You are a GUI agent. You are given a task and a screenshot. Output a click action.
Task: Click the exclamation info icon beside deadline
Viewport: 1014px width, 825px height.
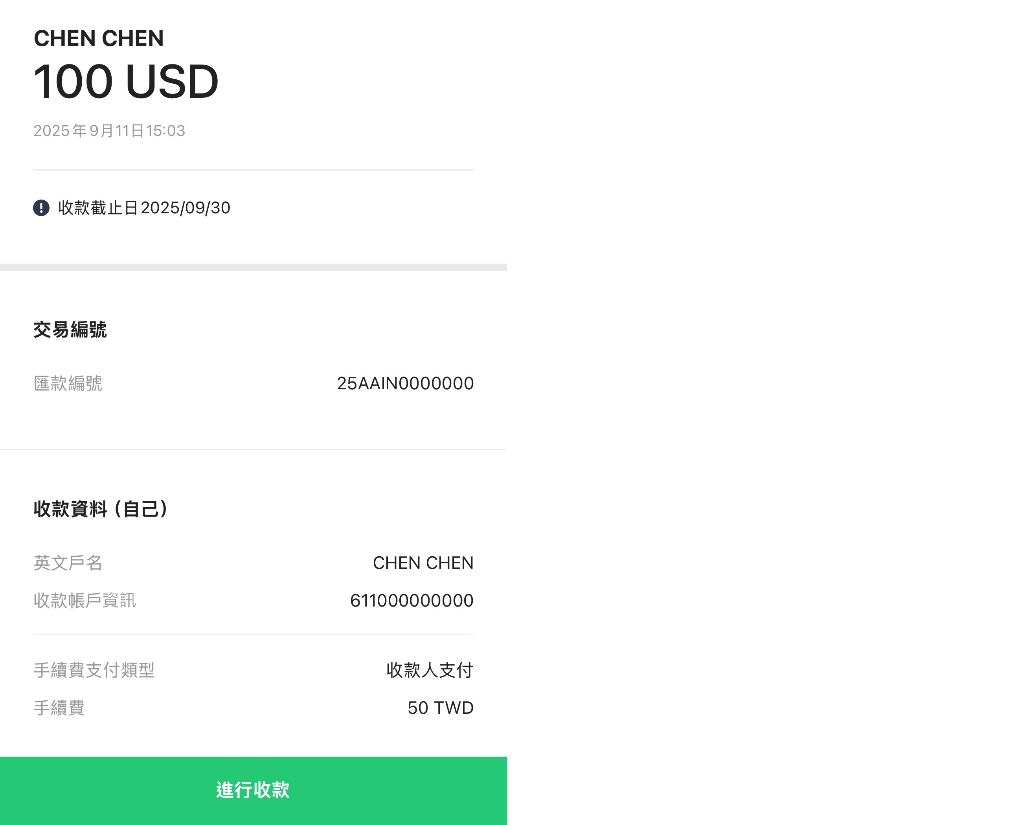(x=41, y=208)
